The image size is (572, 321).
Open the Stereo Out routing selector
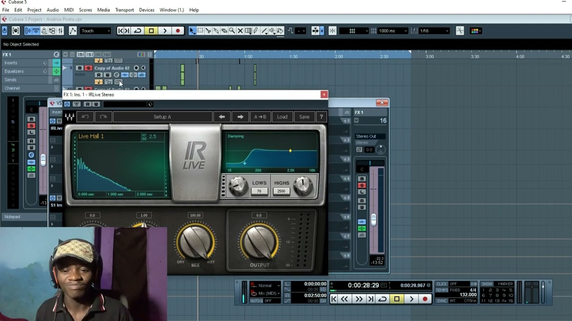tap(370, 136)
